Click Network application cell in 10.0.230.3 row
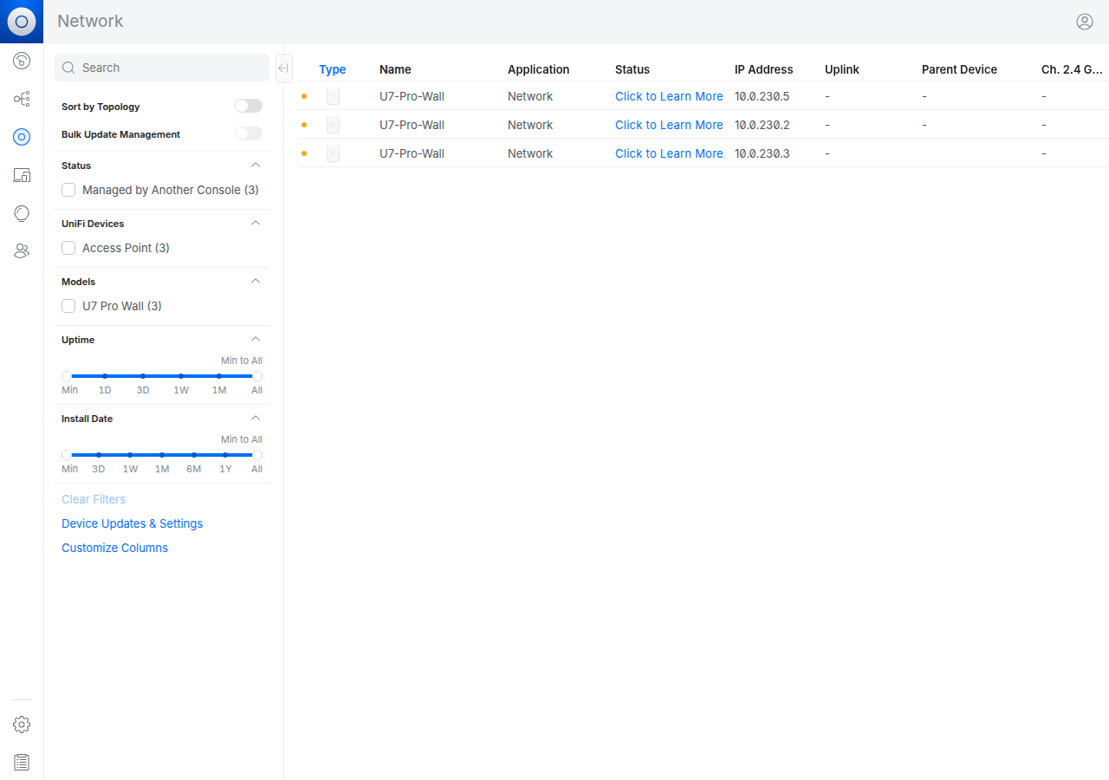The width and height of the screenshot is (1109, 780). 530,153
